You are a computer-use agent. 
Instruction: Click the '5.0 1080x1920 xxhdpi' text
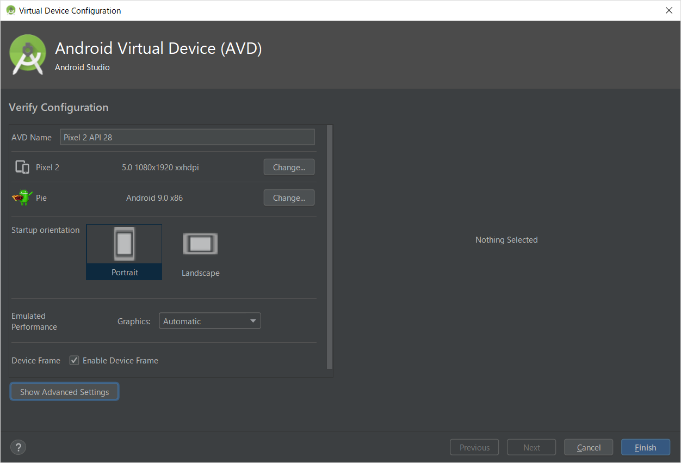[160, 167]
